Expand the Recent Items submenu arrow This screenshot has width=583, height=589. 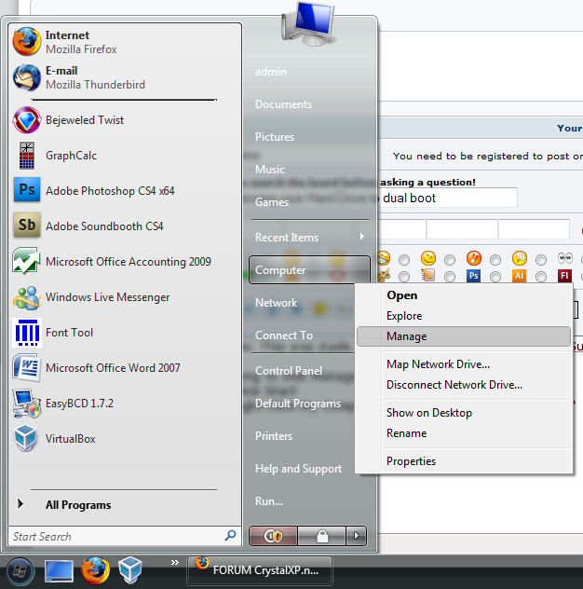(x=362, y=237)
